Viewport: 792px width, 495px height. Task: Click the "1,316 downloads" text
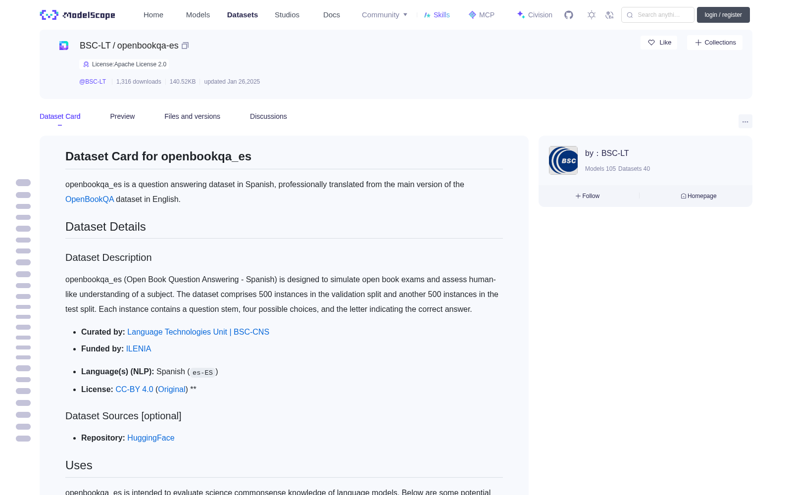(139, 82)
